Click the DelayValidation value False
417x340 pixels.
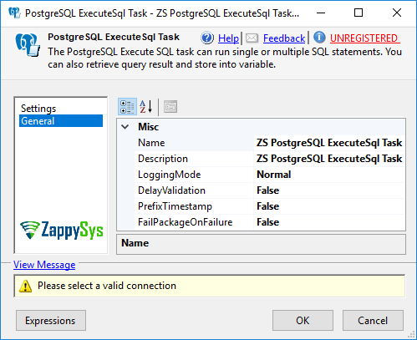[268, 190]
